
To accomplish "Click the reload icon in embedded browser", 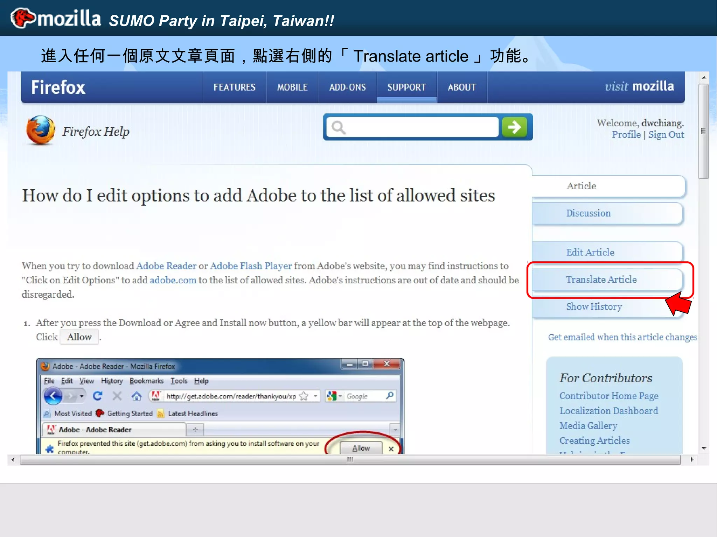I will [x=98, y=396].
